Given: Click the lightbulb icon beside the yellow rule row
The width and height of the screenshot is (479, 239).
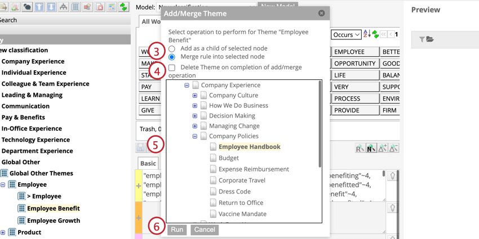Looking at the screenshot, I should pos(393,176).
